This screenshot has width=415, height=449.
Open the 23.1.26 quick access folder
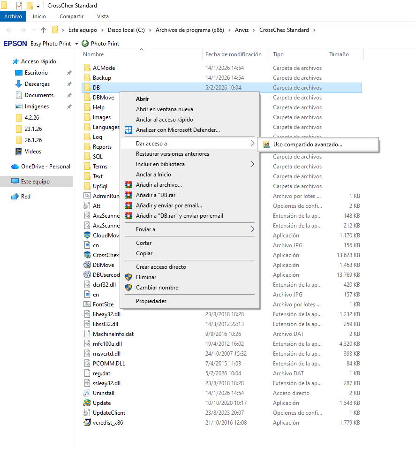click(33, 129)
